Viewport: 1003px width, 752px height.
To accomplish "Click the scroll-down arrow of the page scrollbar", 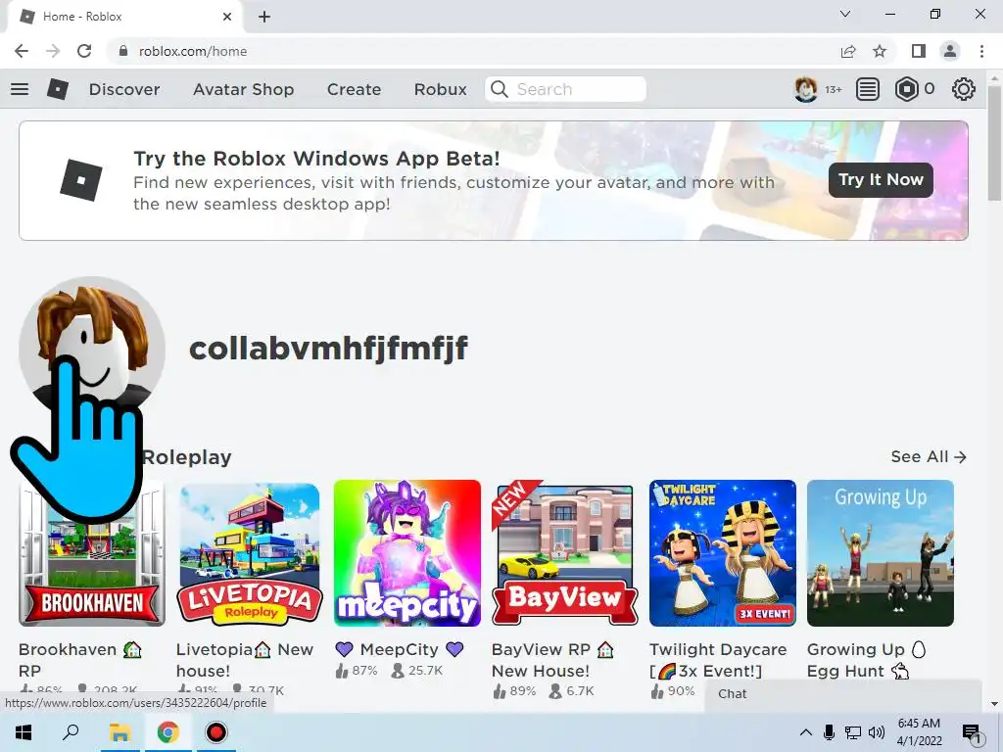I will coord(994,704).
